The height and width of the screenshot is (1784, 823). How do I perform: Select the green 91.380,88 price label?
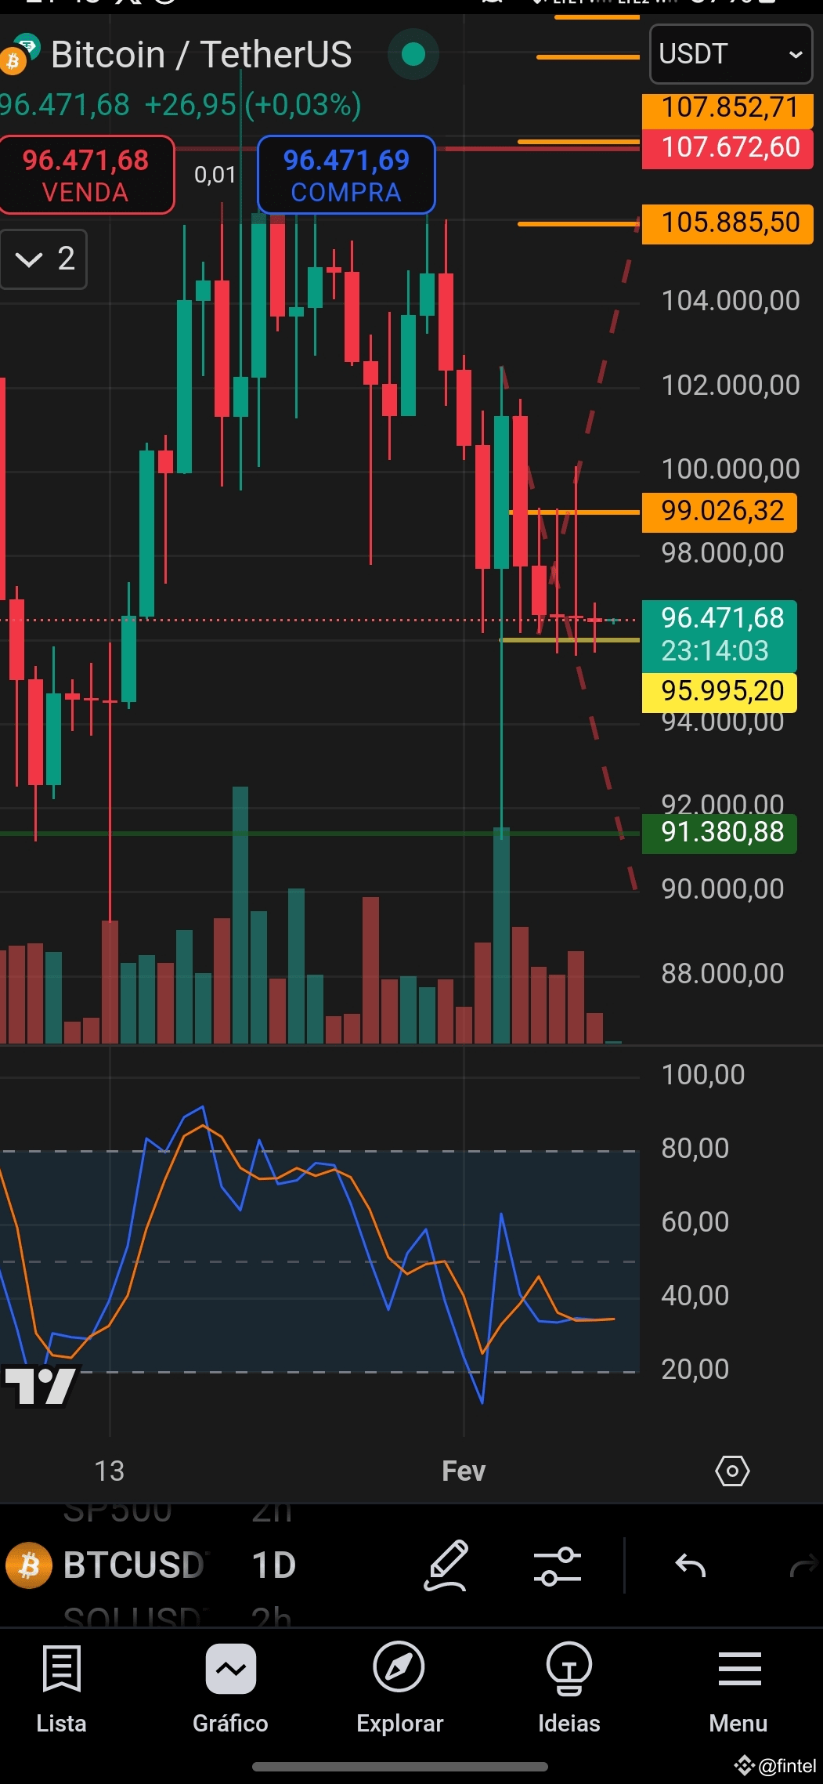720,833
